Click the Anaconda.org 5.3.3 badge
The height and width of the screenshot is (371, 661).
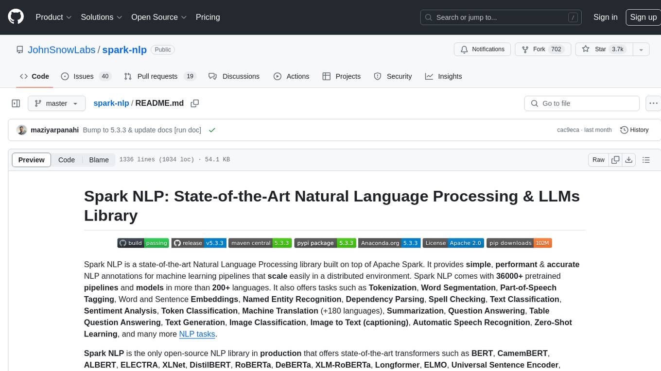click(389, 243)
